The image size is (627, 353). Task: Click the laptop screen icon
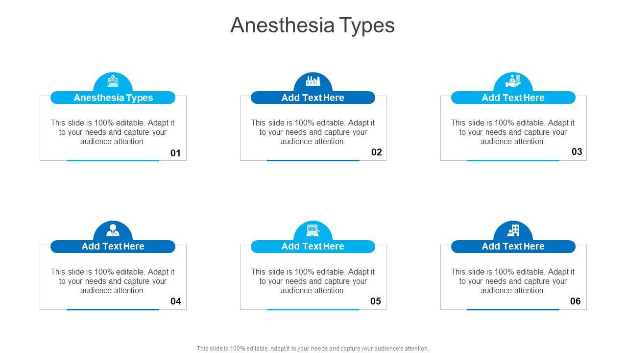coord(313,229)
